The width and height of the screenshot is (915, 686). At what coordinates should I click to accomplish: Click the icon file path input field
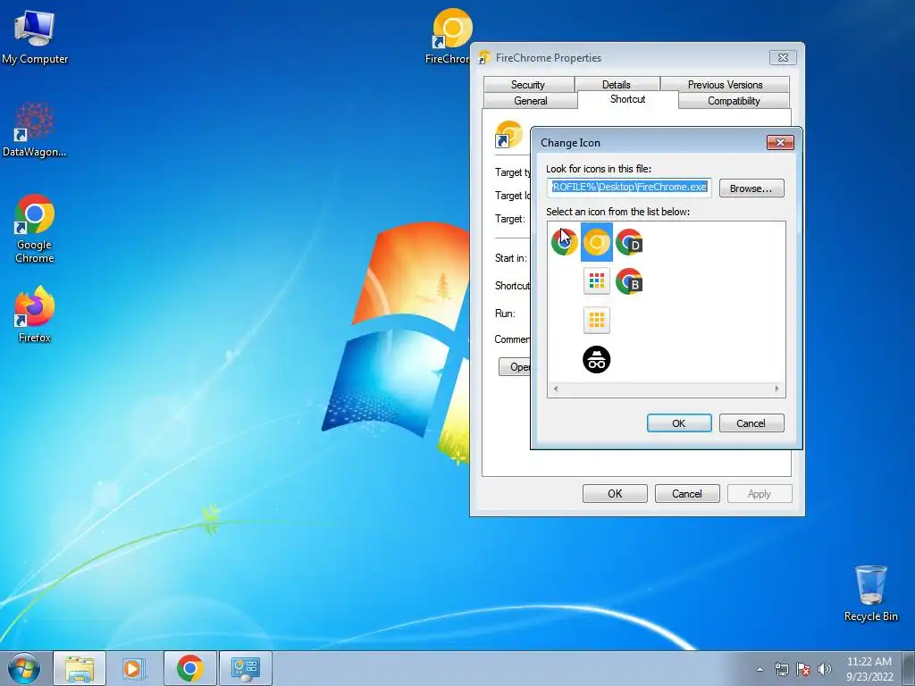click(629, 188)
